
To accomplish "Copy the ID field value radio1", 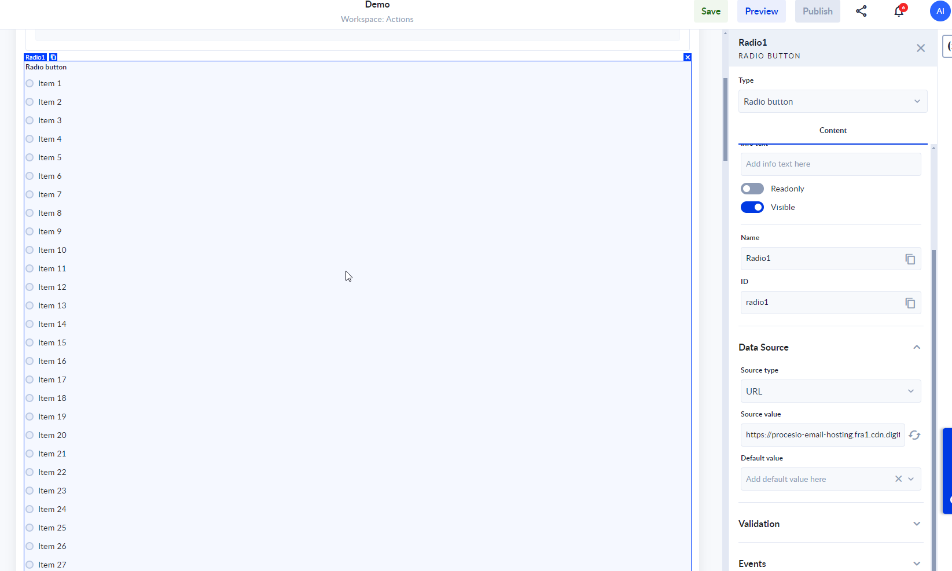I will click(x=910, y=303).
